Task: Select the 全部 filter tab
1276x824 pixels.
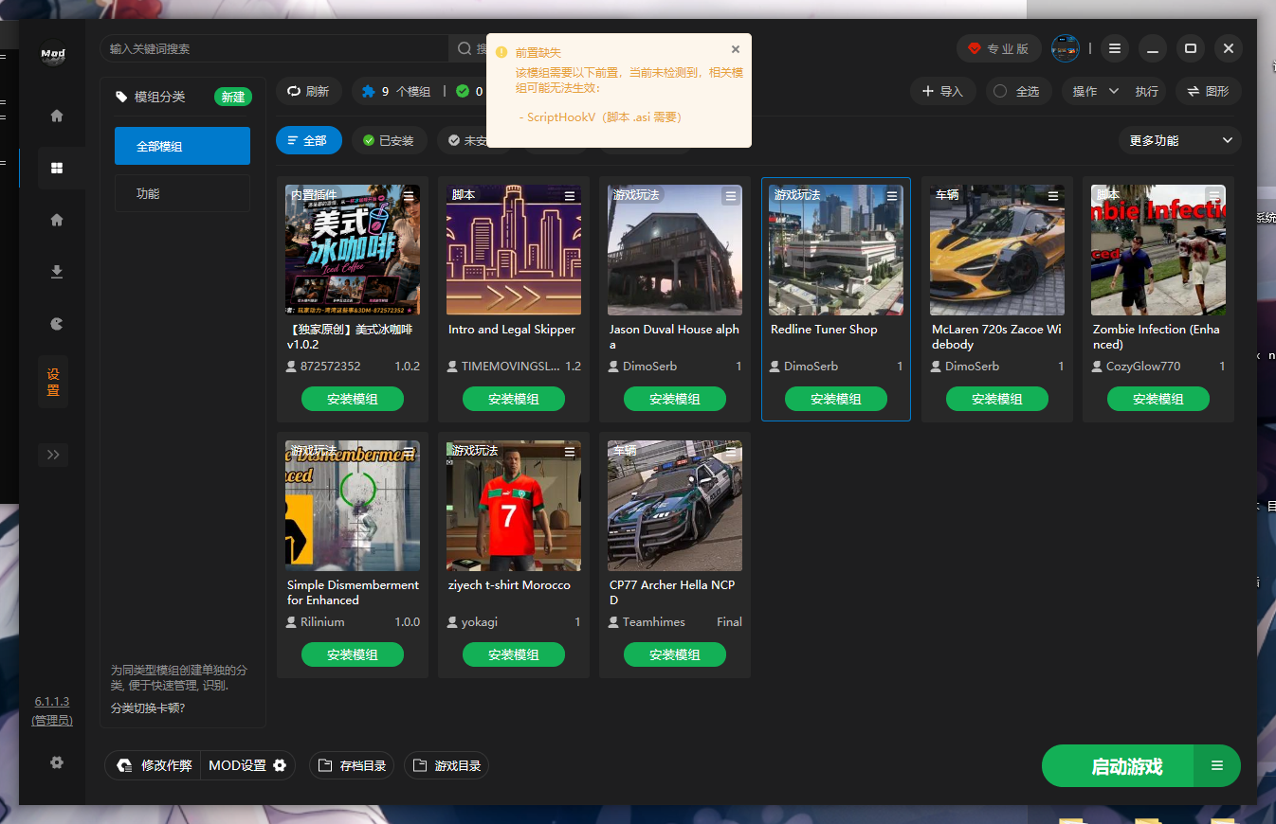Action: (x=309, y=140)
